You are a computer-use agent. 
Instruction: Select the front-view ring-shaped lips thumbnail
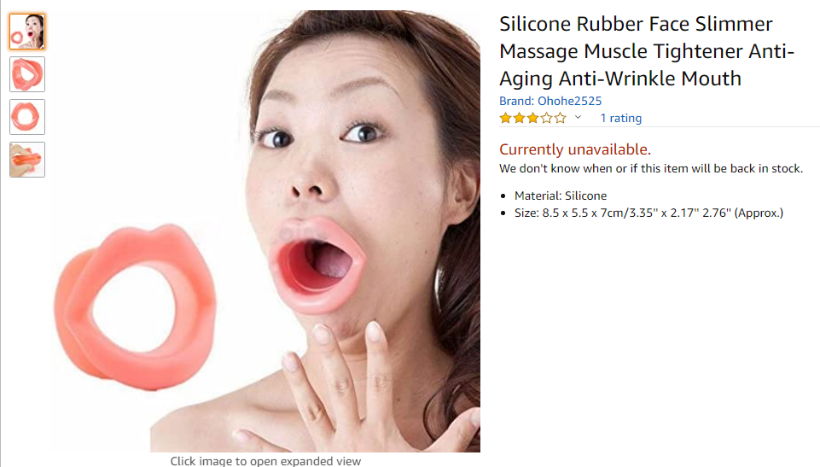[27, 117]
